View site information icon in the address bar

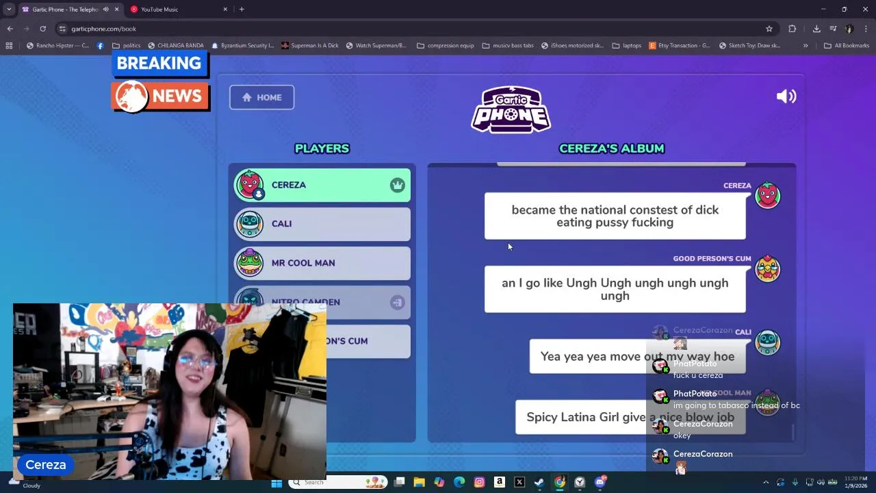(62, 29)
